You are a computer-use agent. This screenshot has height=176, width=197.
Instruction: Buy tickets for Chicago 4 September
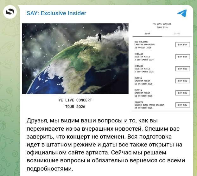point(182,69)
